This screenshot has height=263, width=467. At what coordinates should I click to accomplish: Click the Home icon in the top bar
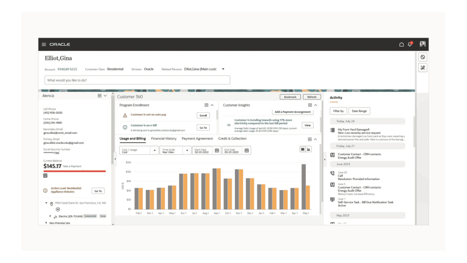pyautogui.click(x=401, y=44)
